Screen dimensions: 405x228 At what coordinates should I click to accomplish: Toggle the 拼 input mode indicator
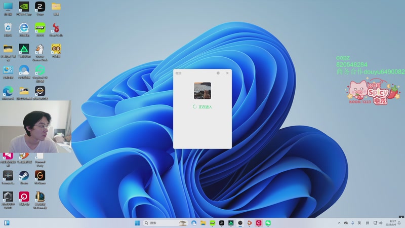[x=368, y=223]
